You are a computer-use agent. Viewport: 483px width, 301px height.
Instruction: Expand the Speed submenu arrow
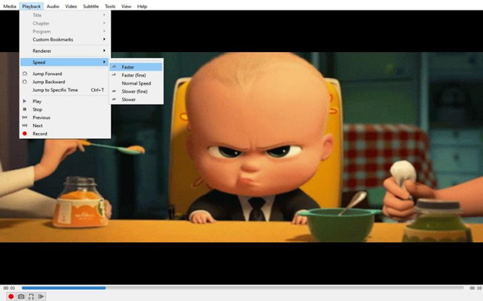104,62
